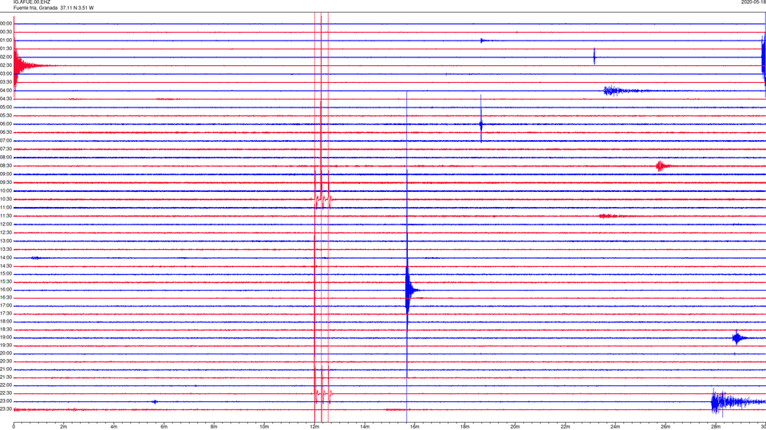Click the station code IG.AFUE.00.EHZ header
This screenshot has height=430, width=766.
32,2
